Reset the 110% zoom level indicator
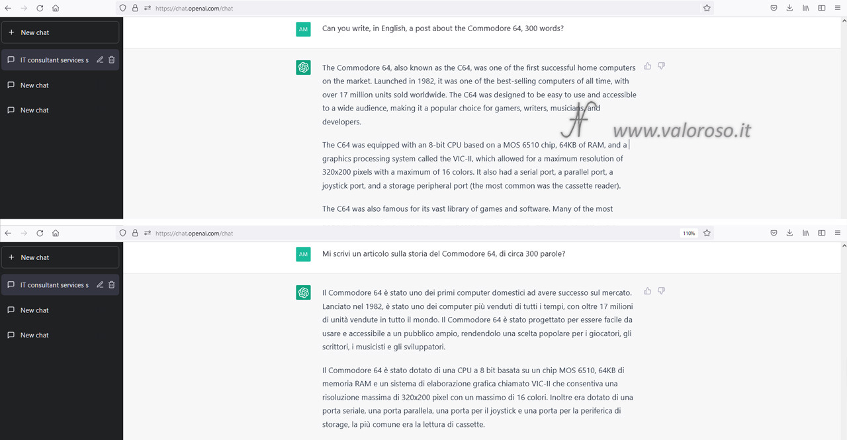 pos(689,233)
